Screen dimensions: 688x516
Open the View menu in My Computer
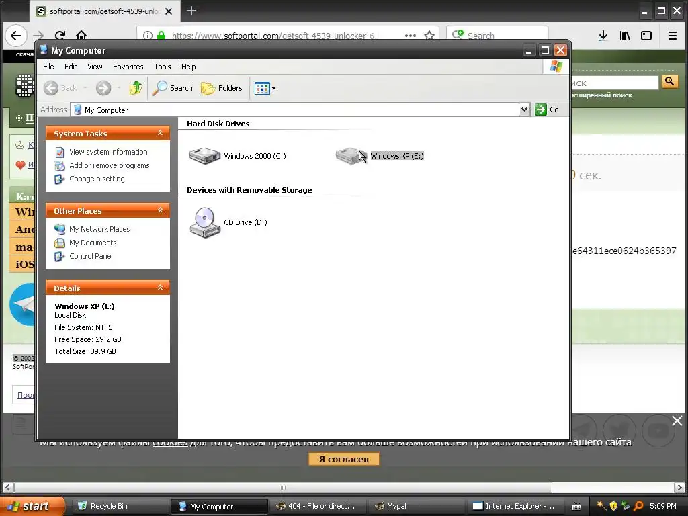pos(95,67)
